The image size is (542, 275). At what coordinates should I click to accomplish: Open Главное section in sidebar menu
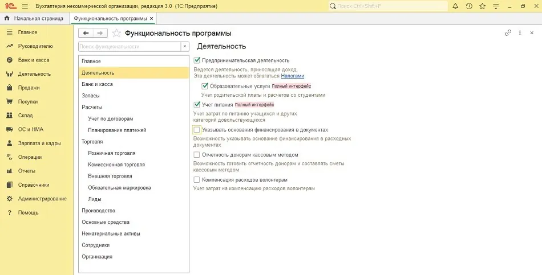[27, 32]
